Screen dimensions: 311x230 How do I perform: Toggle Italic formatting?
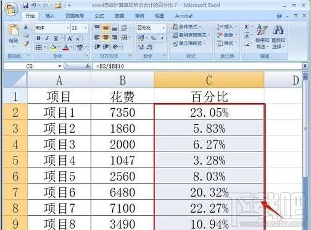[48, 38]
